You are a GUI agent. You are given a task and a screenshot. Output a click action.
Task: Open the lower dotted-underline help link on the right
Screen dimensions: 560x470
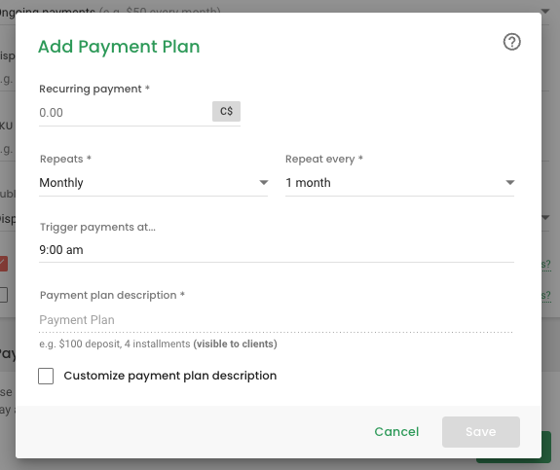[x=546, y=296]
